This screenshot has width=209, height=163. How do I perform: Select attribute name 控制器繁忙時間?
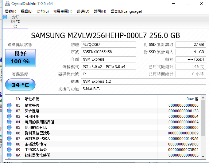(37, 155)
